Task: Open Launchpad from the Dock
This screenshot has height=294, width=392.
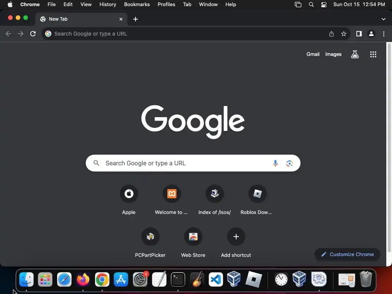Action: tap(45, 279)
